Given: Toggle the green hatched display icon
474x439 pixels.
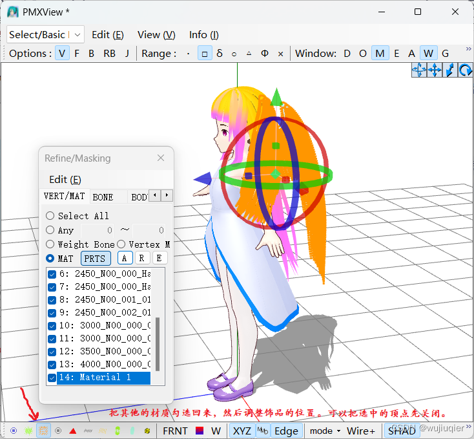Looking at the screenshot, I should pyautogui.click(x=28, y=431).
